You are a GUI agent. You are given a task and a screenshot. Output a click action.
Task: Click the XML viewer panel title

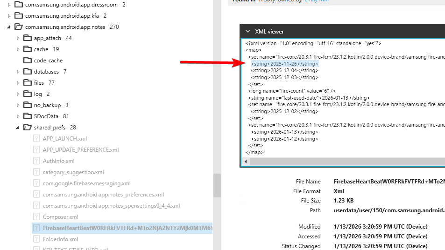point(269,32)
